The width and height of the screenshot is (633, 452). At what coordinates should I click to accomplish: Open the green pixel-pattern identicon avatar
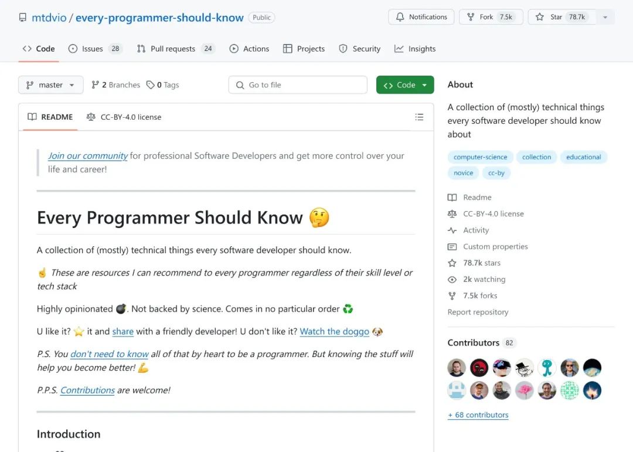click(x=570, y=390)
